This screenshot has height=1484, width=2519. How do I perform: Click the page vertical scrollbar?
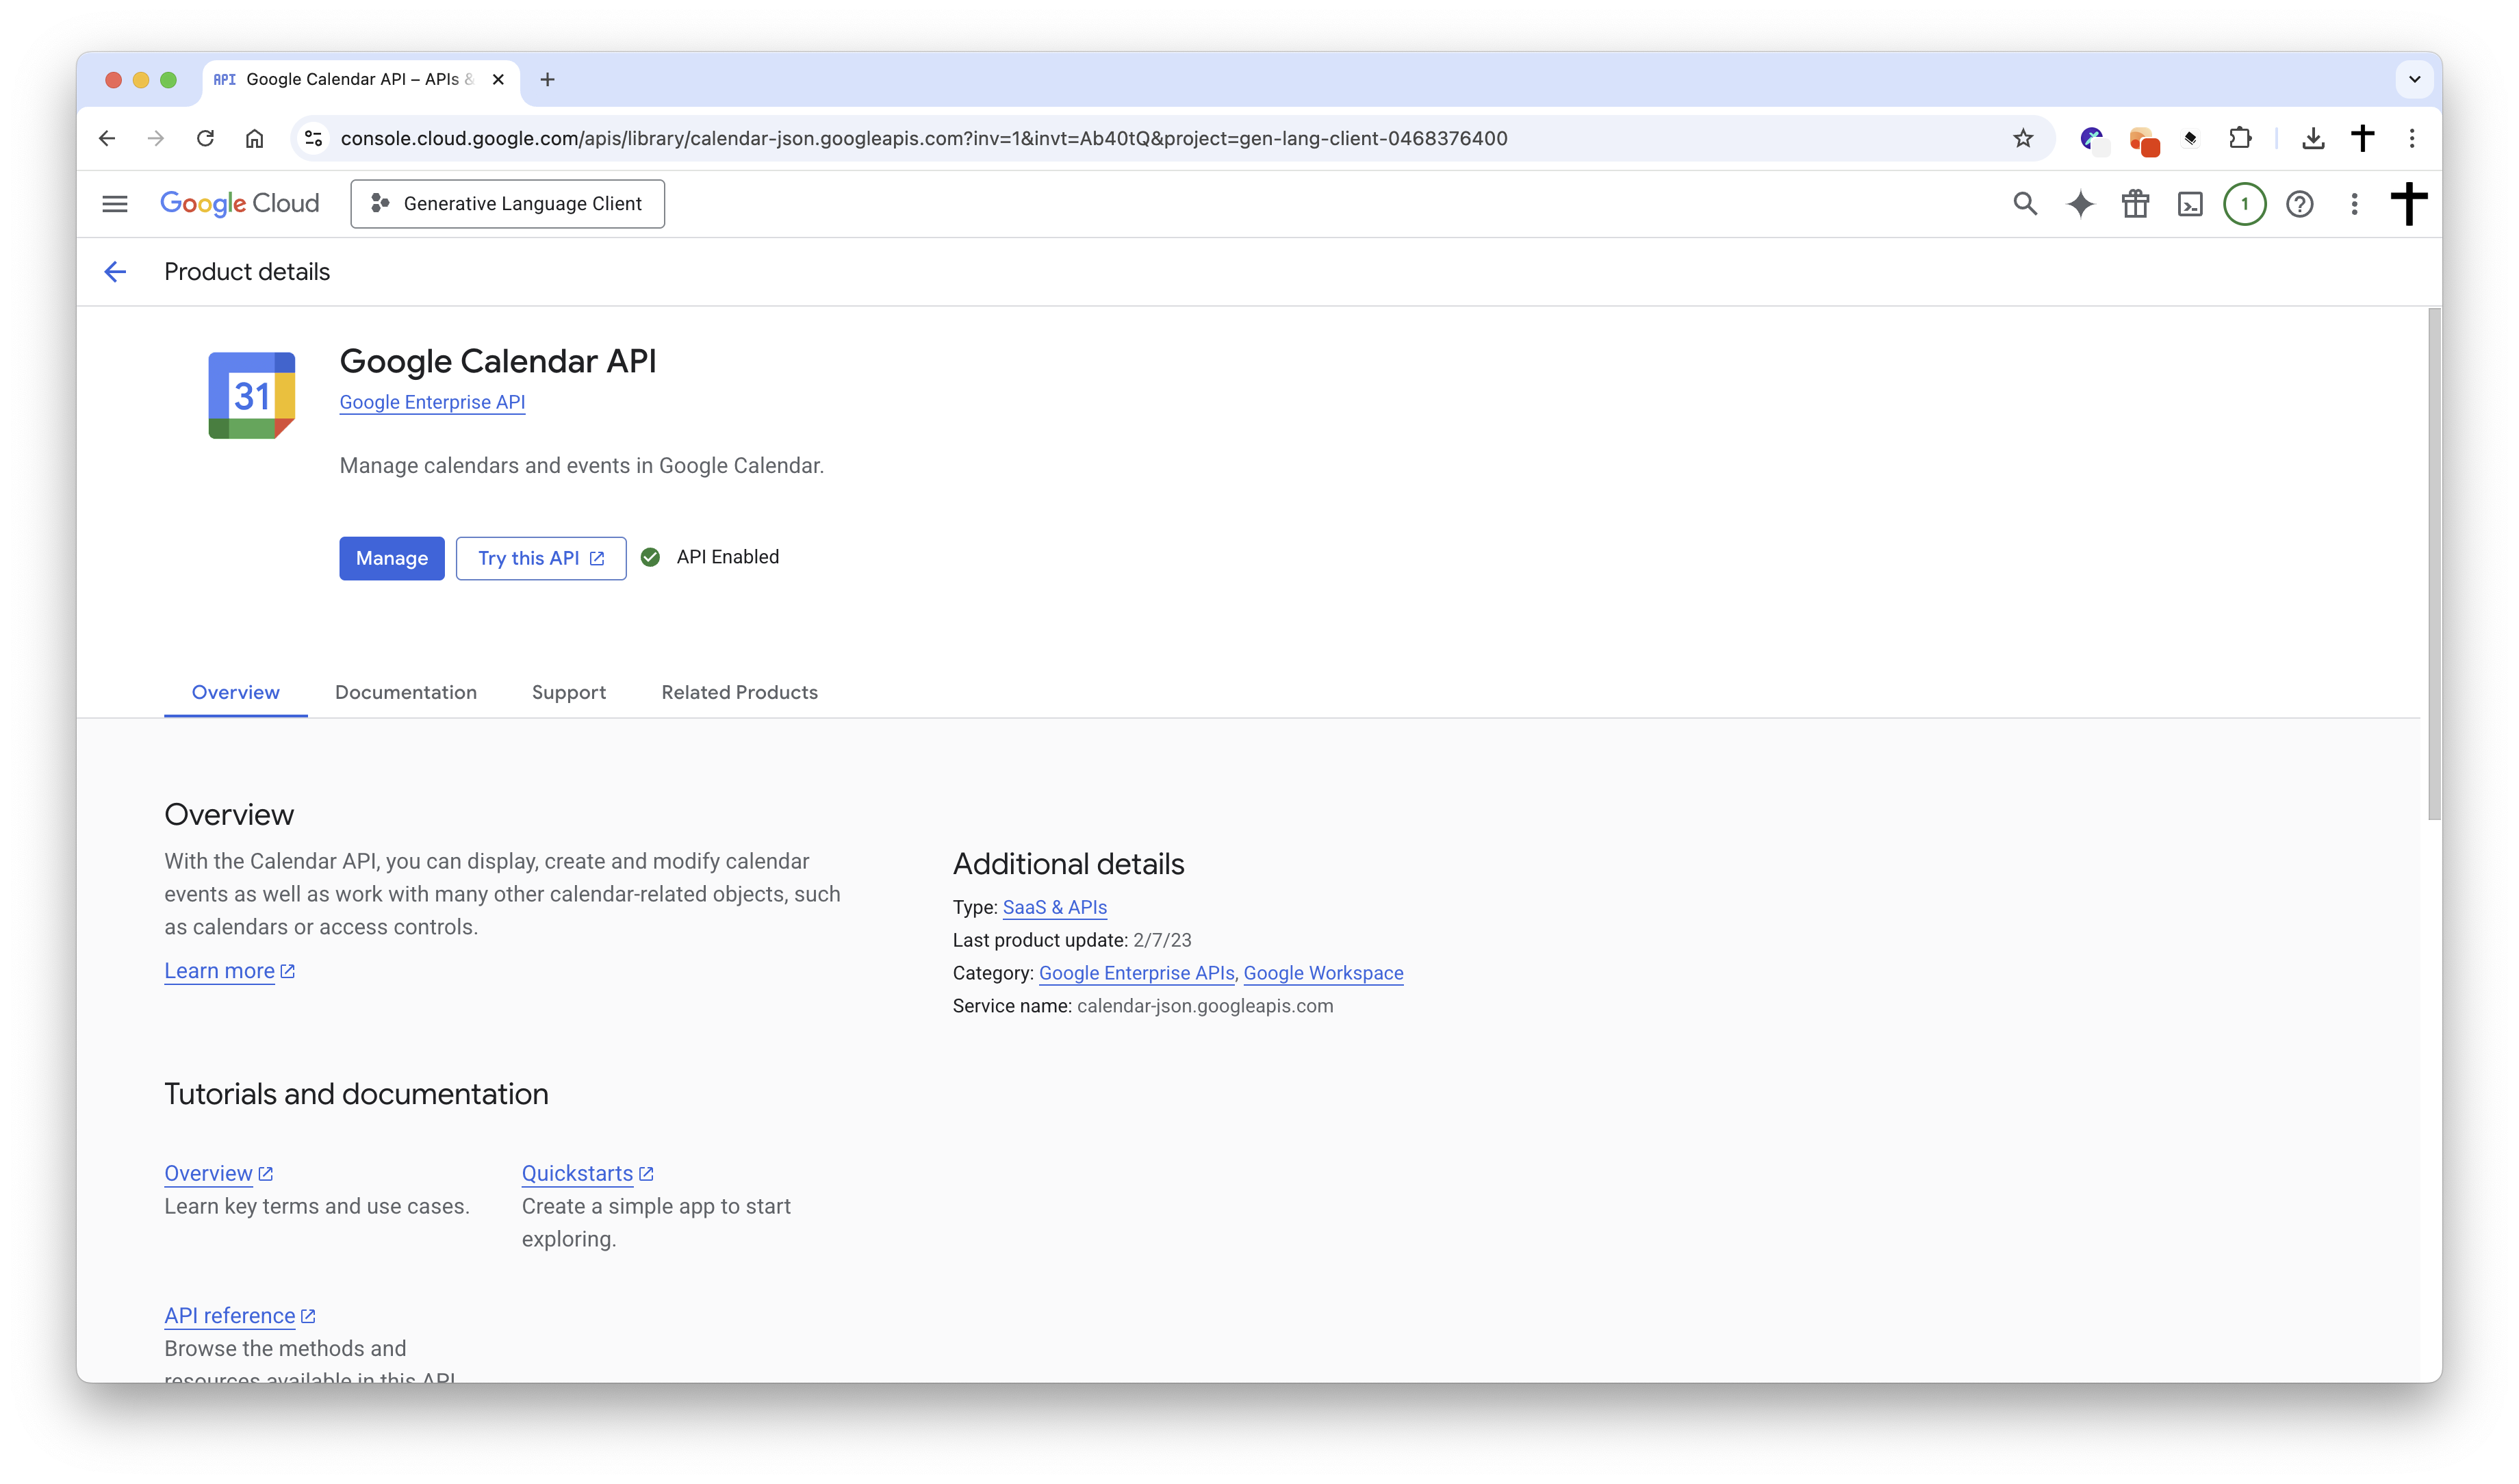(2434, 565)
